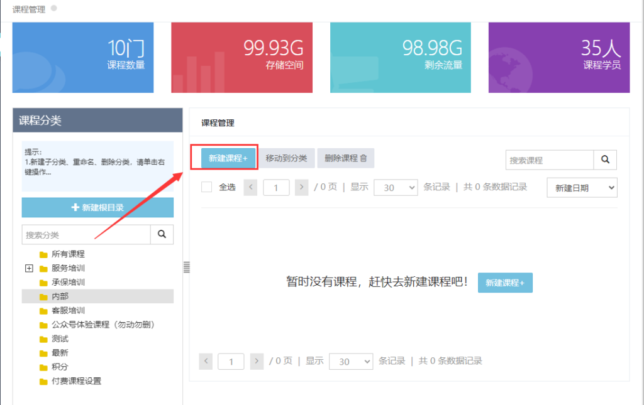Click the 提示 hint text box
This screenshot has width=644, height=405.
(x=97, y=166)
